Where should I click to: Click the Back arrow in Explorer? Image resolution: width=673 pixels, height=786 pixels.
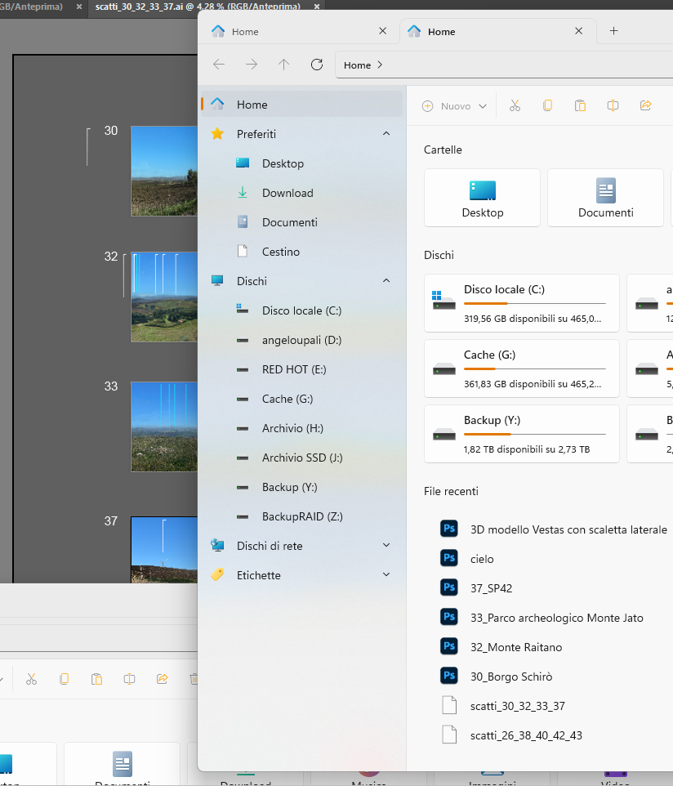coord(219,65)
